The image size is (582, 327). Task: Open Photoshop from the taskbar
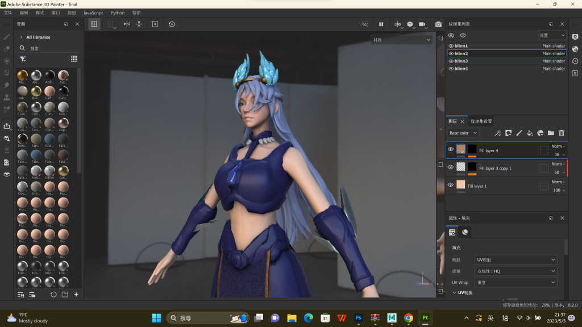click(x=358, y=318)
